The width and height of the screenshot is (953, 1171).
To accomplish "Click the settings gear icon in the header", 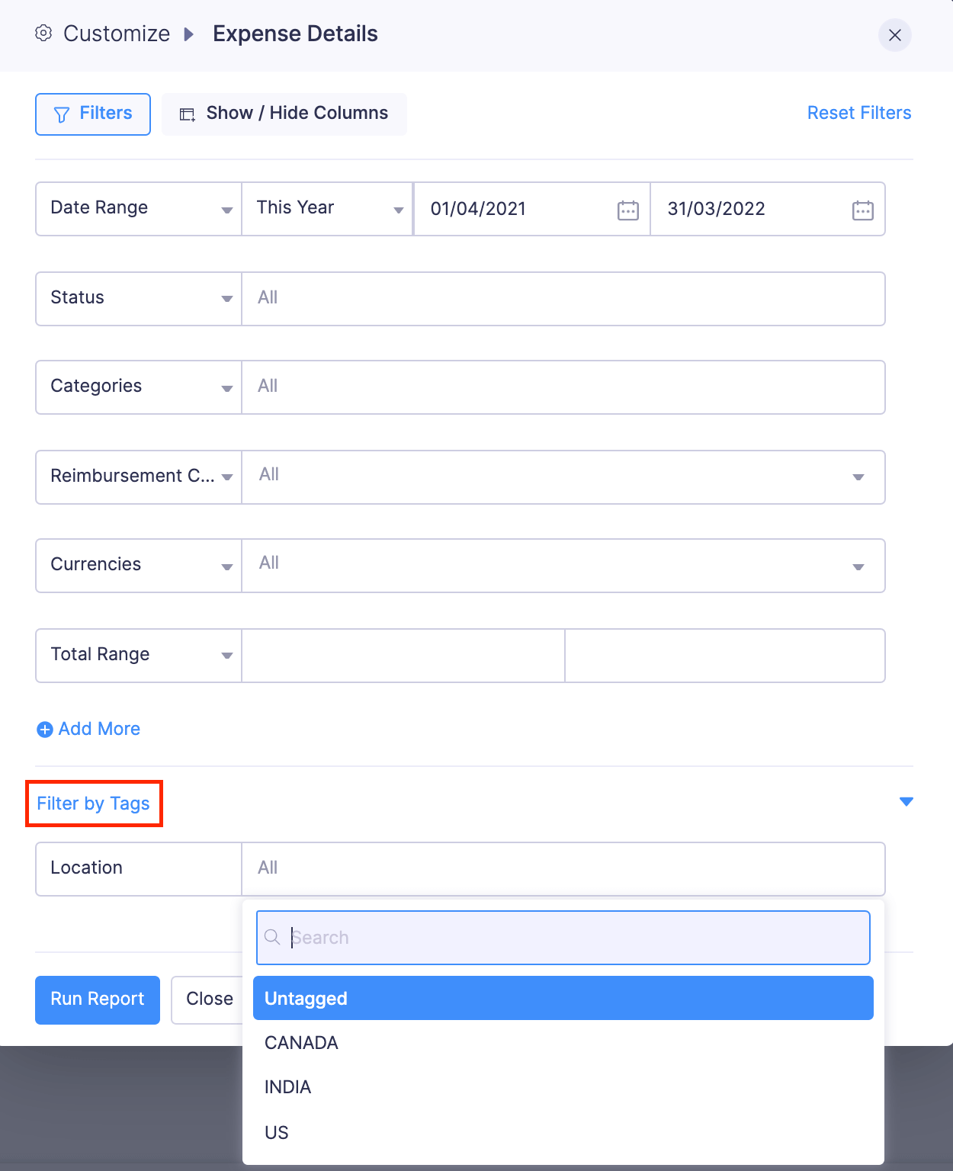I will [43, 34].
